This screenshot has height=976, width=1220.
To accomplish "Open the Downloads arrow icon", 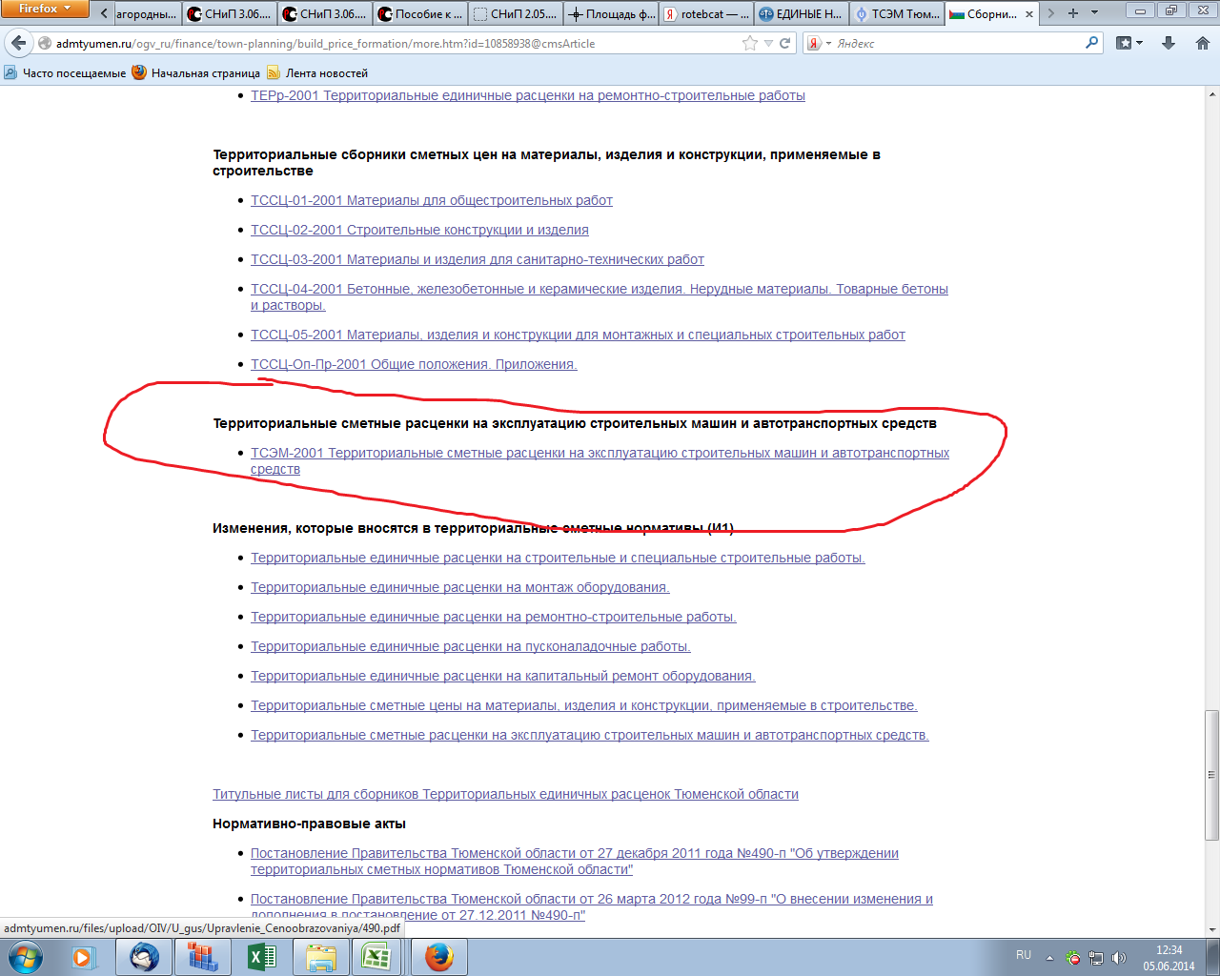I will tap(1169, 43).
